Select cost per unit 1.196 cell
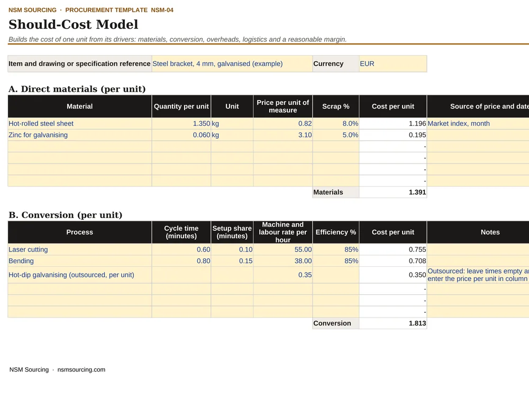 pyautogui.click(x=393, y=123)
